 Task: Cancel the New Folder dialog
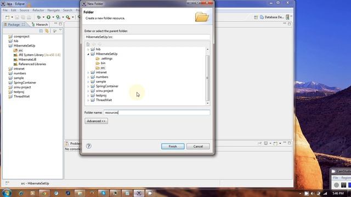198,146
